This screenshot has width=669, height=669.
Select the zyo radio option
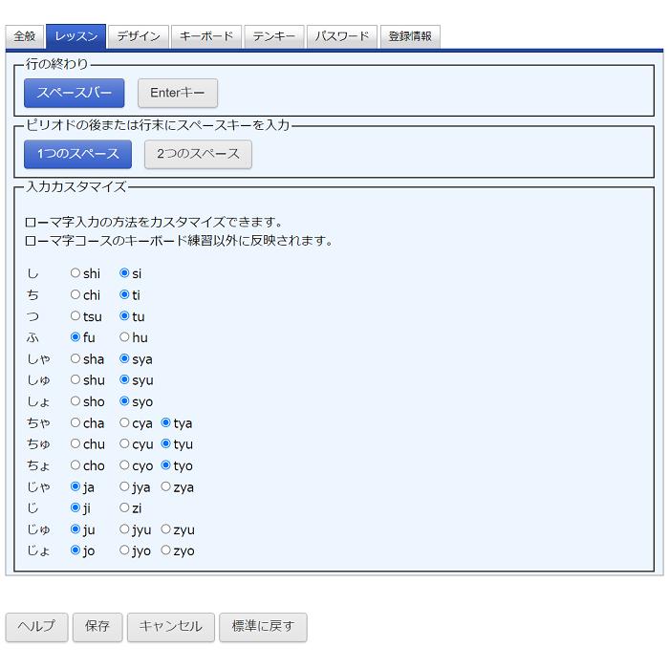tap(166, 550)
